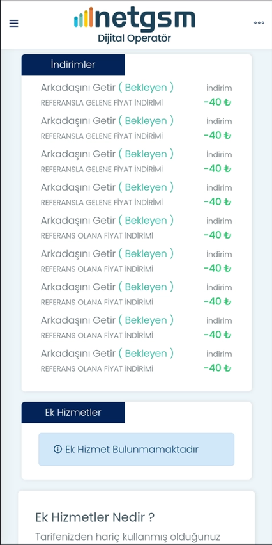Click the netgsm colored signal bars icon
The image size is (272, 545).
(x=83, y=17)
